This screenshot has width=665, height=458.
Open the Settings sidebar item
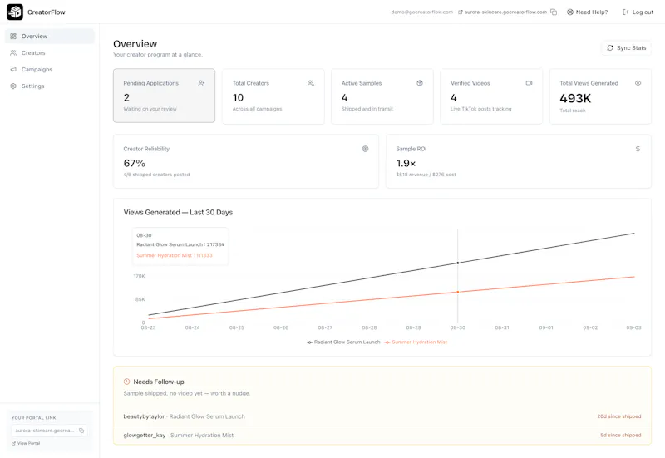click(x=50, y=86)
